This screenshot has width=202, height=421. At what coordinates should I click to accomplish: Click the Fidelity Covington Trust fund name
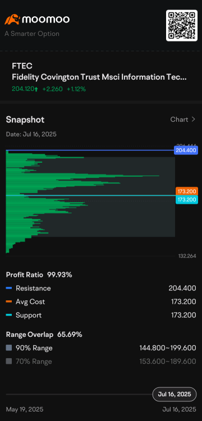click(x=99, y=77)
